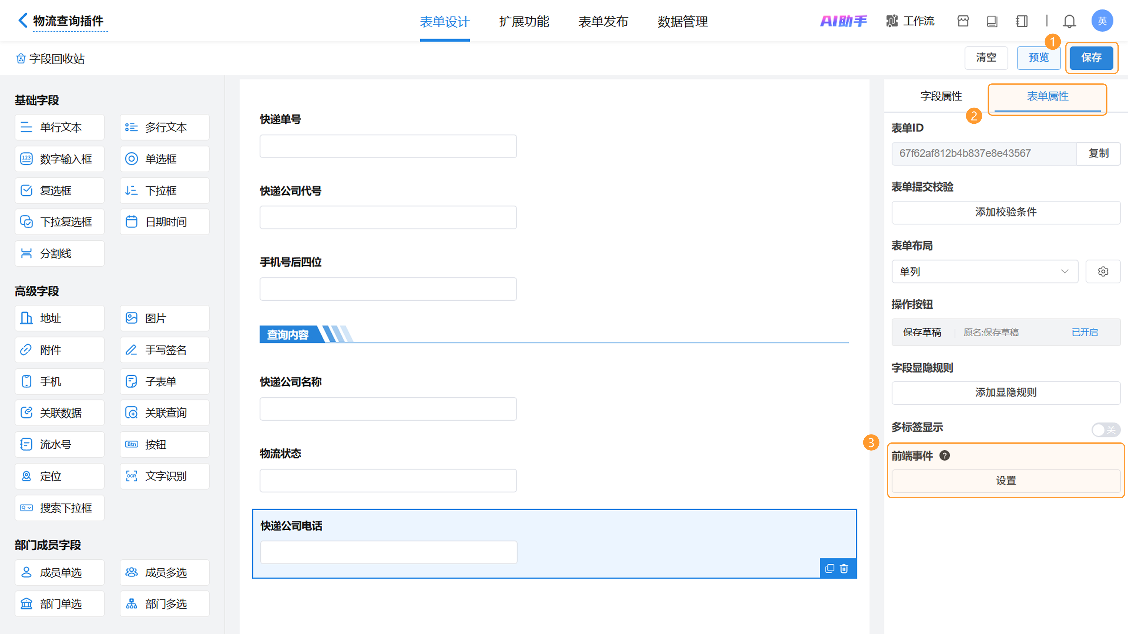Add a 复选框 field
This screenshot has width=1128, height=634.
coord(60,190)
